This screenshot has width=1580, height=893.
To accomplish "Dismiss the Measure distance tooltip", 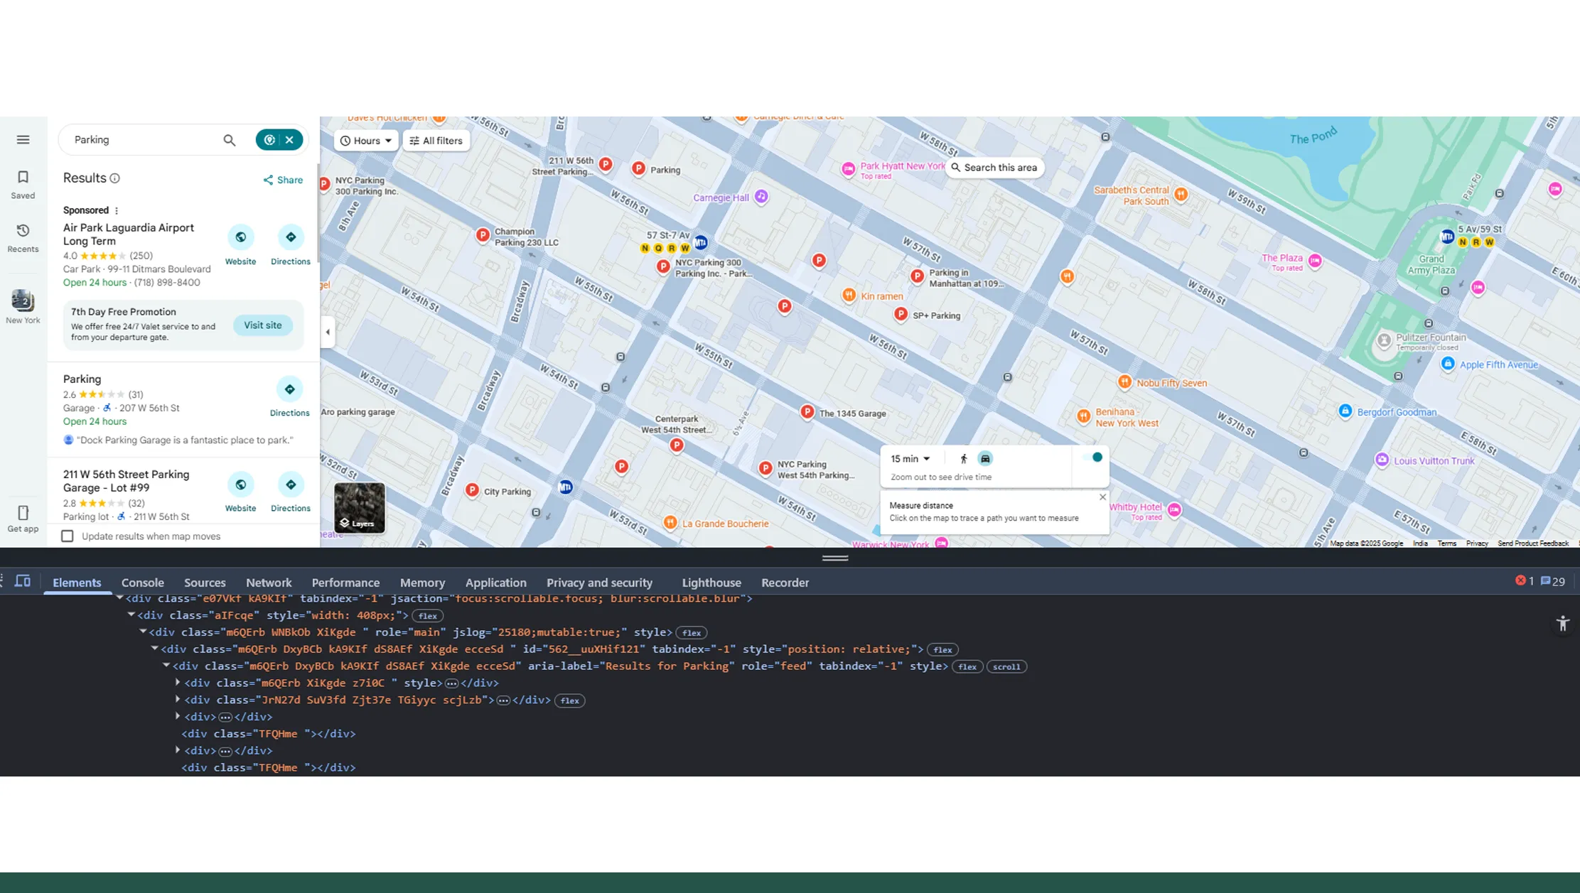I will pyautogui.click(x=1102, y=497).
